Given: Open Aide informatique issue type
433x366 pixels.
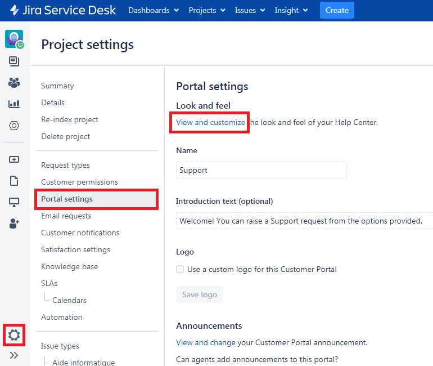Looking at the screenshot, I should pyautogui.click(x=84, y=362).
